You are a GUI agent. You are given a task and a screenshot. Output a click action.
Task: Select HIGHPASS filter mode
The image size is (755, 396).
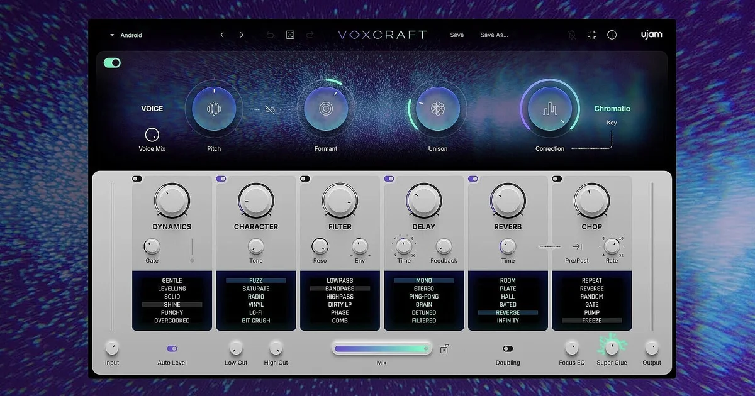[x=340, y=297]
